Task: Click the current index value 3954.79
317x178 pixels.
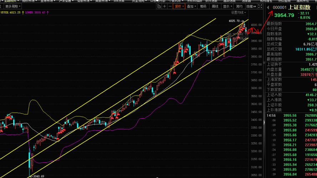Action: tap(284, 15)
